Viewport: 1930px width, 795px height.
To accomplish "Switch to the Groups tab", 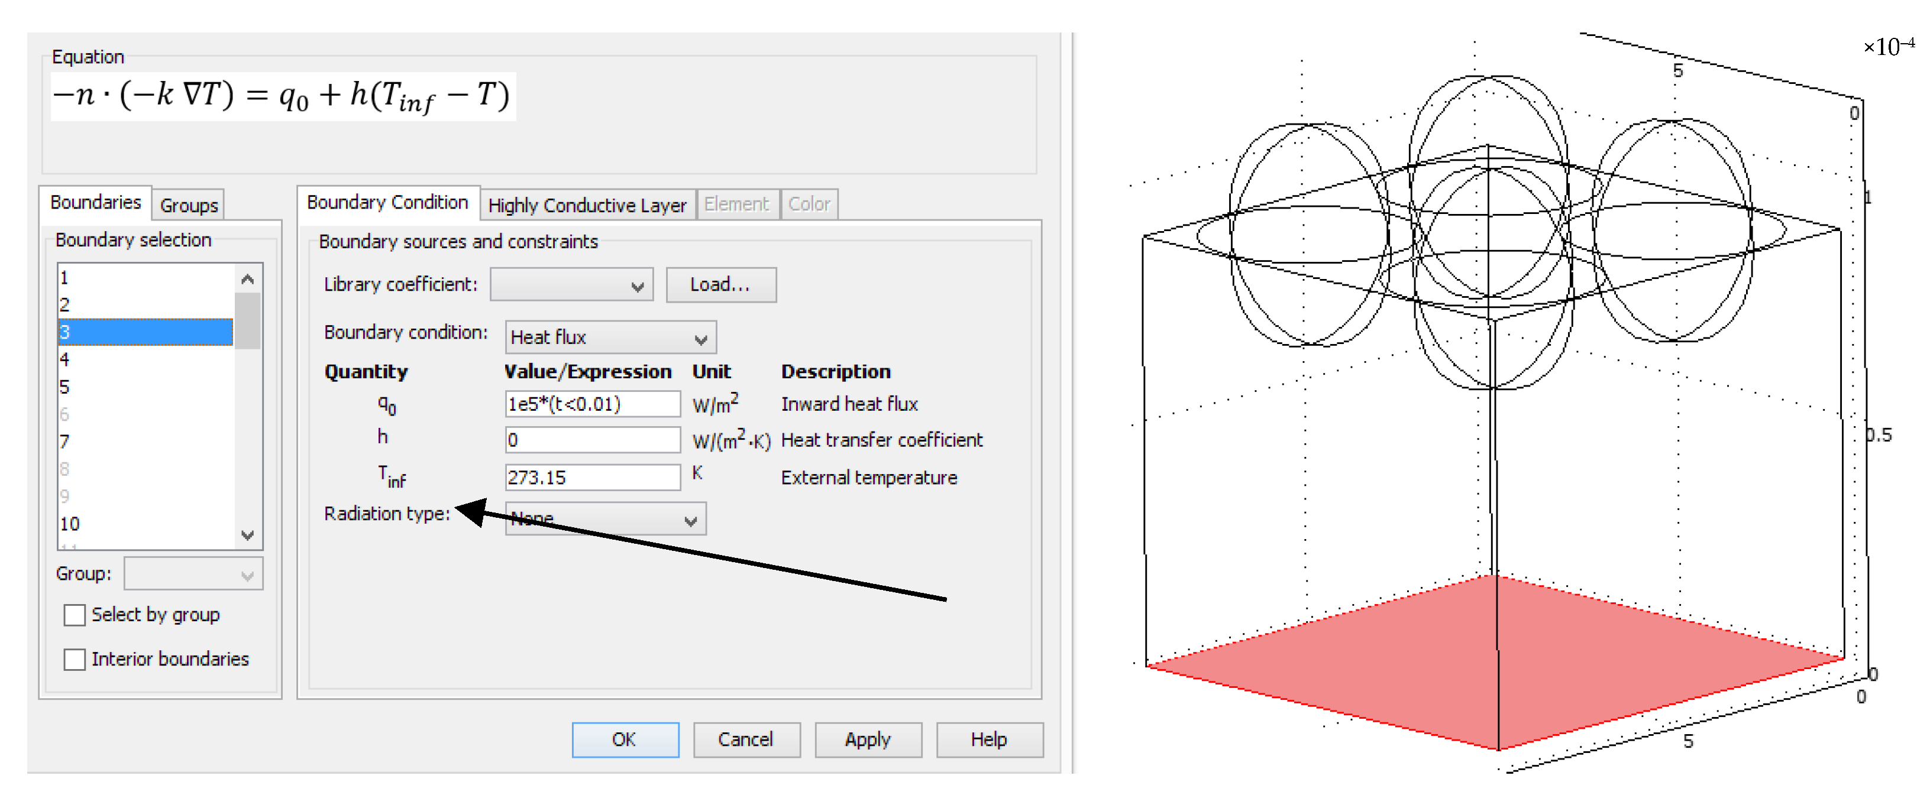I will click(188, 205).
